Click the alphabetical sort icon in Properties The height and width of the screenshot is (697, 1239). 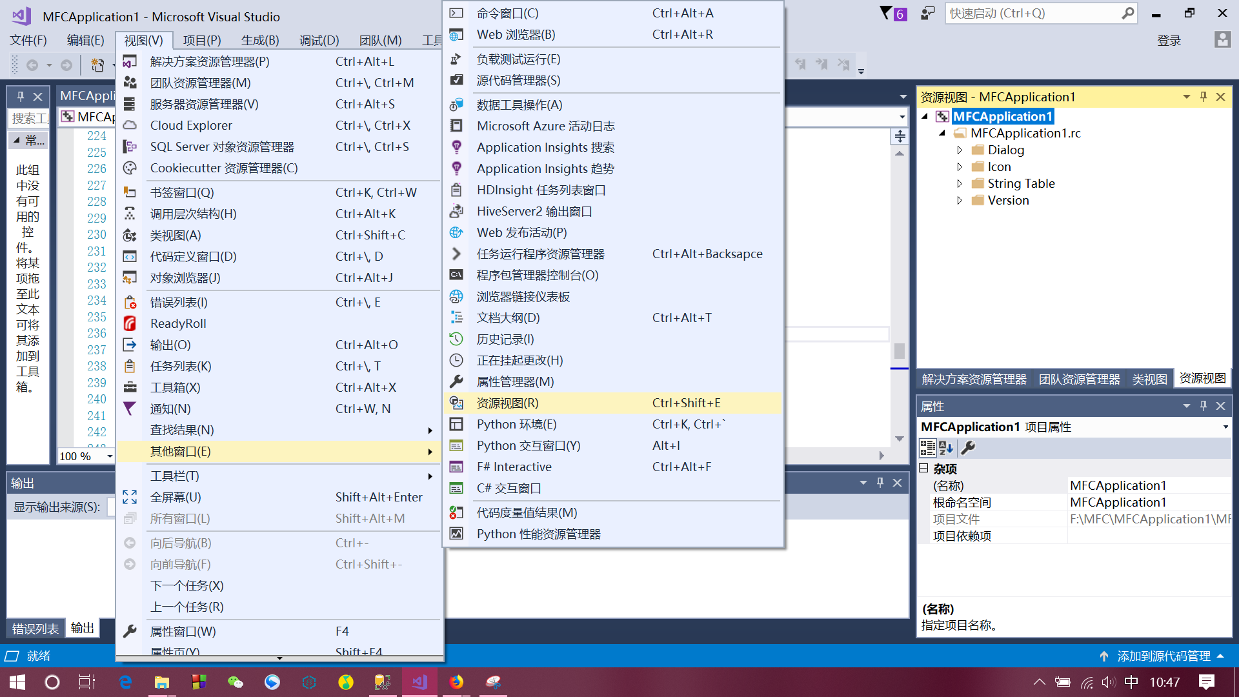point(946,447)
